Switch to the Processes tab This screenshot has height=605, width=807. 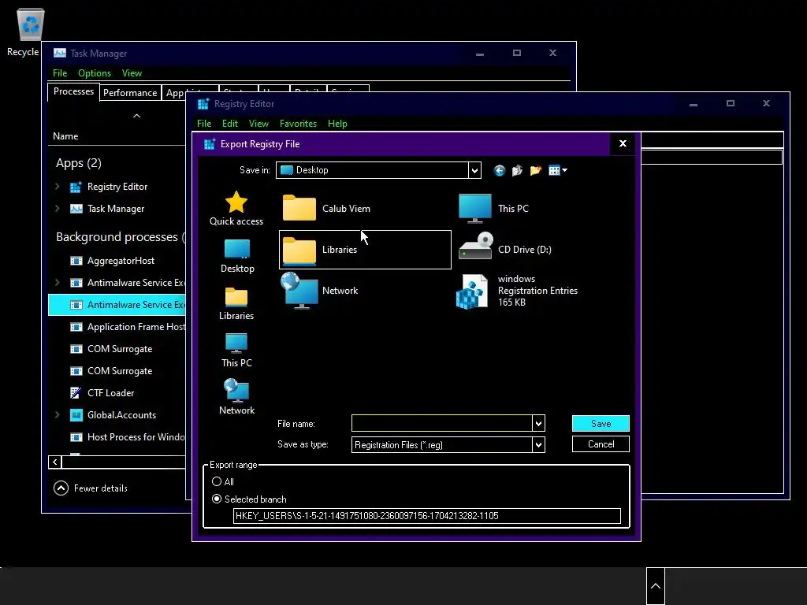click(x=73, y=91)
